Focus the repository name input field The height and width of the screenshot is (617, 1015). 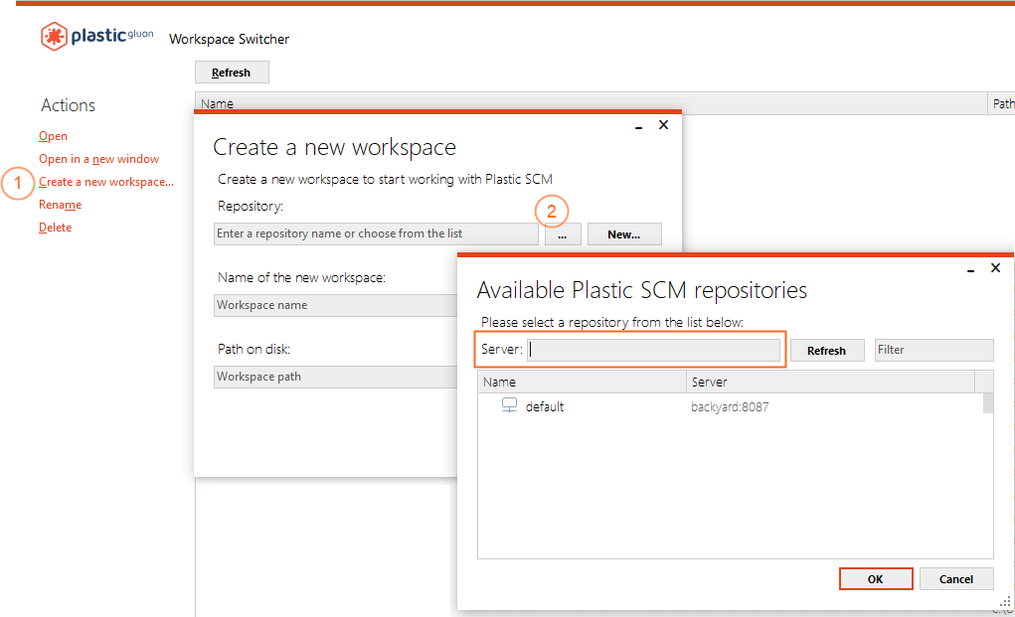pyautogui.click(x=376, y=233)
